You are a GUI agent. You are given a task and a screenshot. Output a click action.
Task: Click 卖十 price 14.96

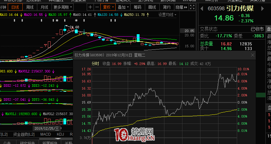(x=226, y=49)
